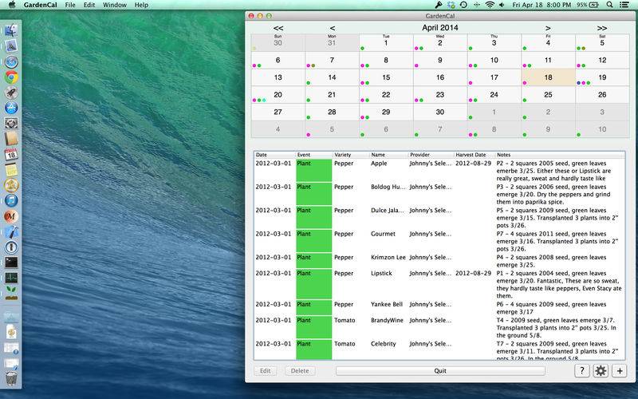This screenshot has height=399, width=638.
Task: Select April 20 calendar day
Action: pyautogui.click(x=278, y=94)
